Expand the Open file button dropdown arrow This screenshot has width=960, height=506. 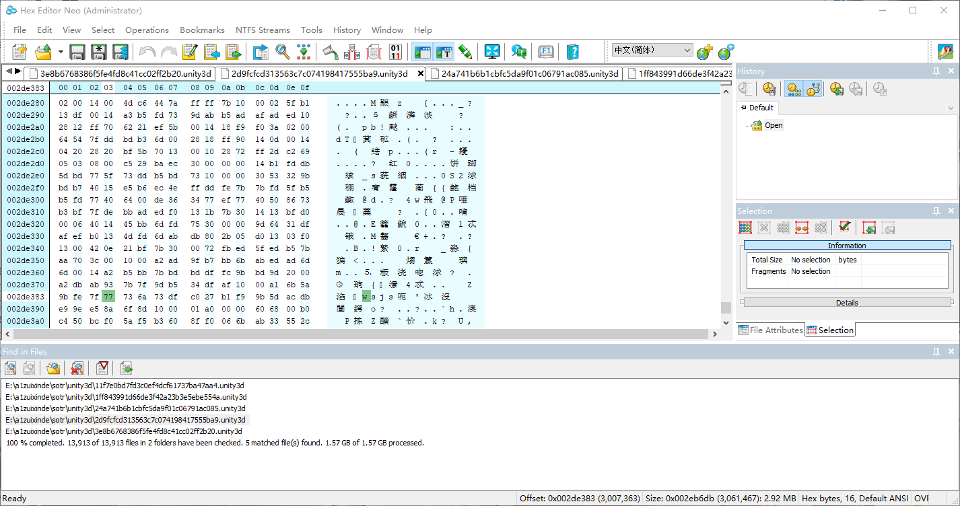(61, 52)
